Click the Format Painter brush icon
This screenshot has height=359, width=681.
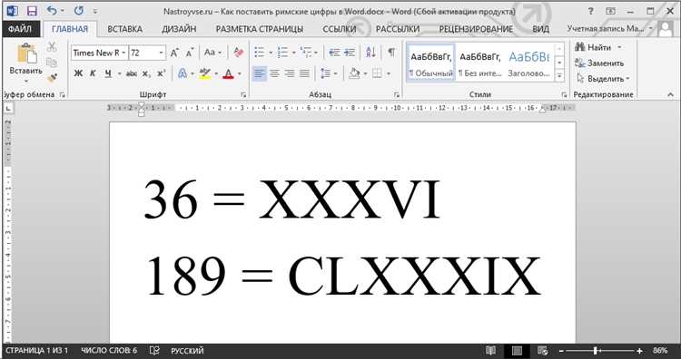pyautogui.click(x=52, y=78)
